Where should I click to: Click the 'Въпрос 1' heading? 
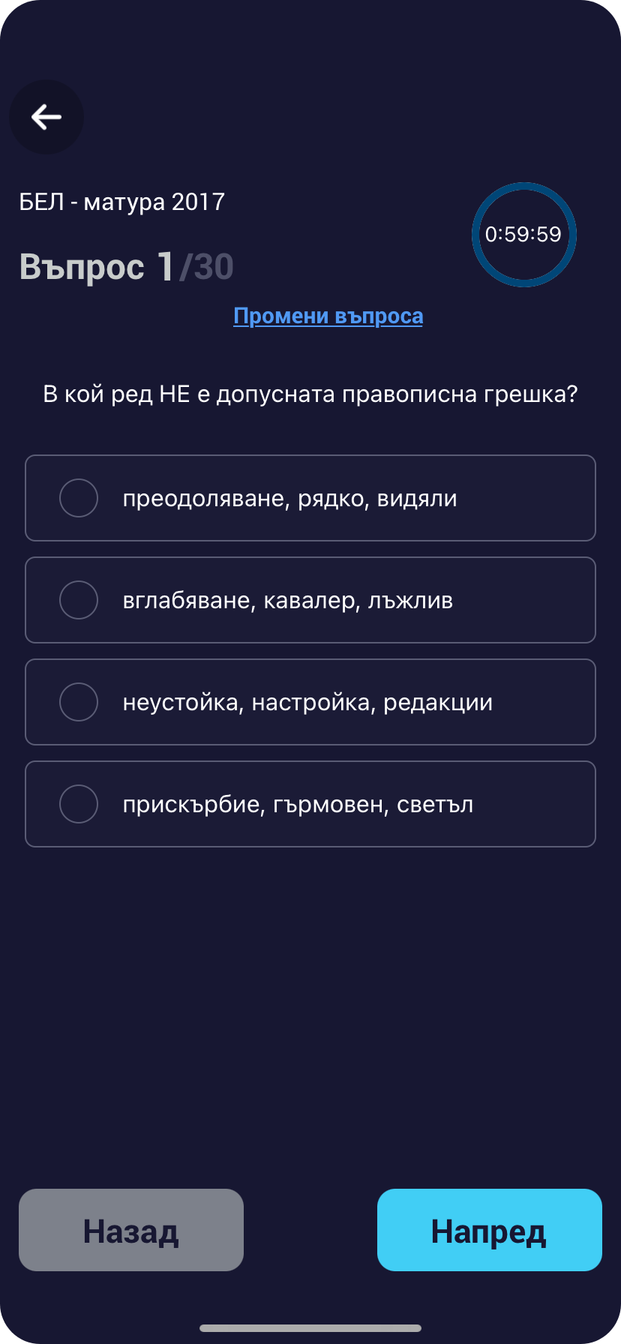coord(96,267)
